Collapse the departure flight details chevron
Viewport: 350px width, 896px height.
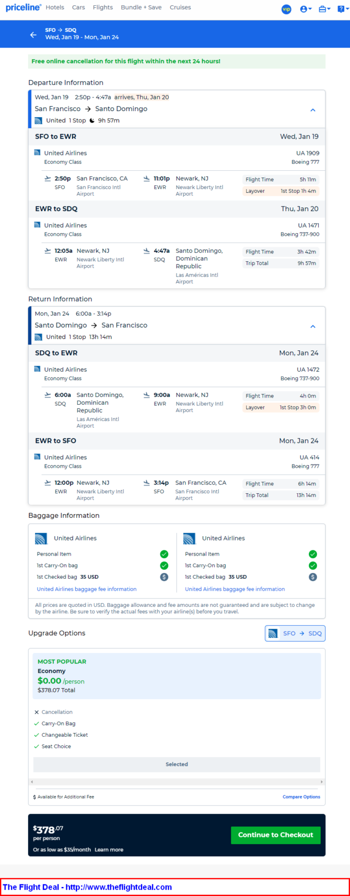313,110
